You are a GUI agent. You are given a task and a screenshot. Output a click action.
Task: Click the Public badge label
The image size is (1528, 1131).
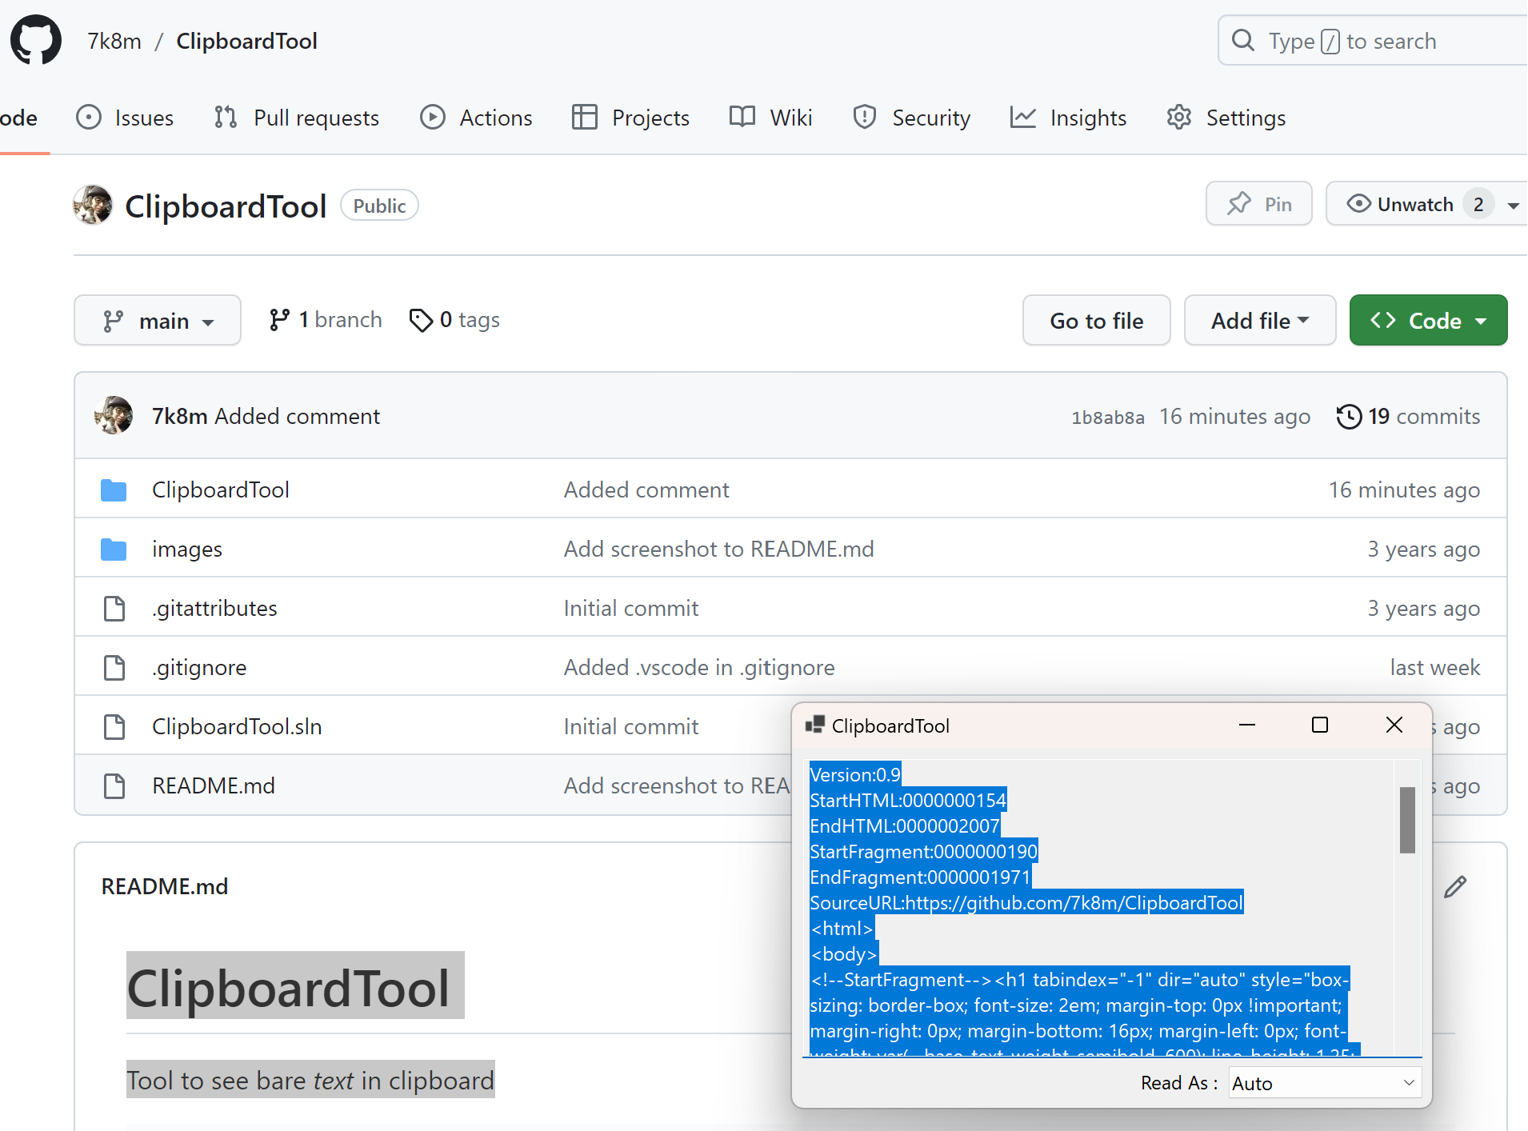[379, 206]
